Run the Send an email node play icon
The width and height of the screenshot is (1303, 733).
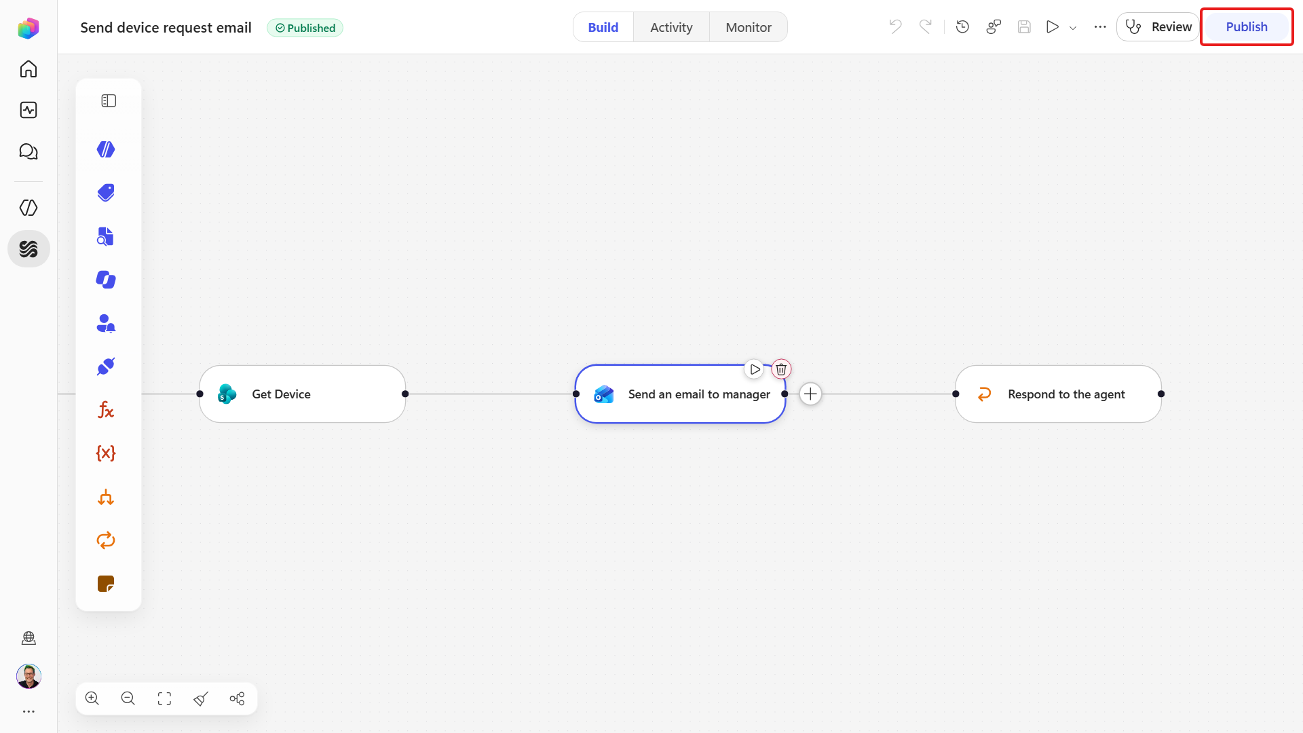(x=755, y=369)
